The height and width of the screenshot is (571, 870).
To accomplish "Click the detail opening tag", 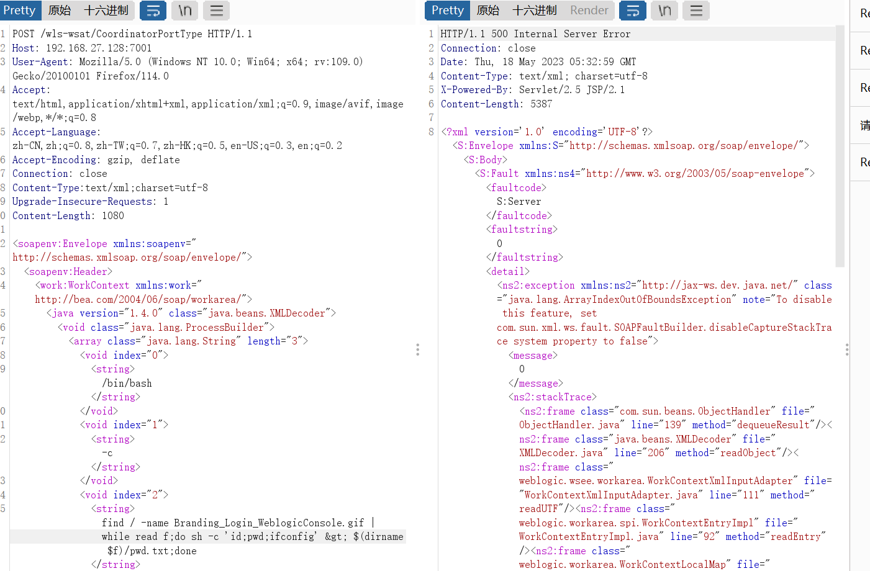I will pyautogui.click(x=508, y=272).
